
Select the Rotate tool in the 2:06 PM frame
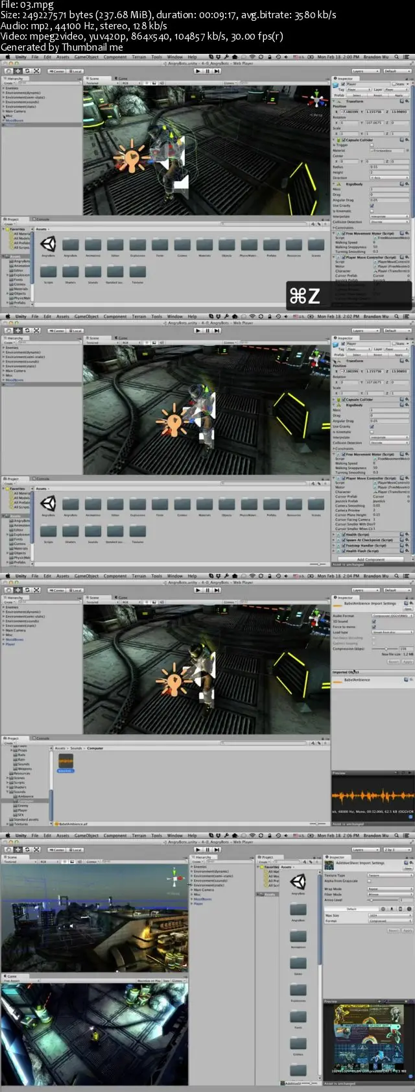tap(27, 849)
